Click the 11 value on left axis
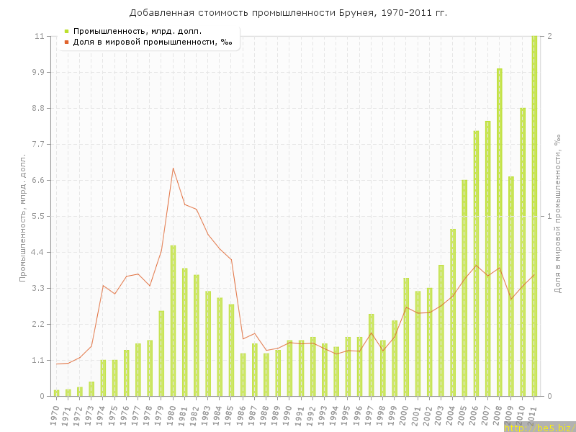 click(x=40, y=36)
